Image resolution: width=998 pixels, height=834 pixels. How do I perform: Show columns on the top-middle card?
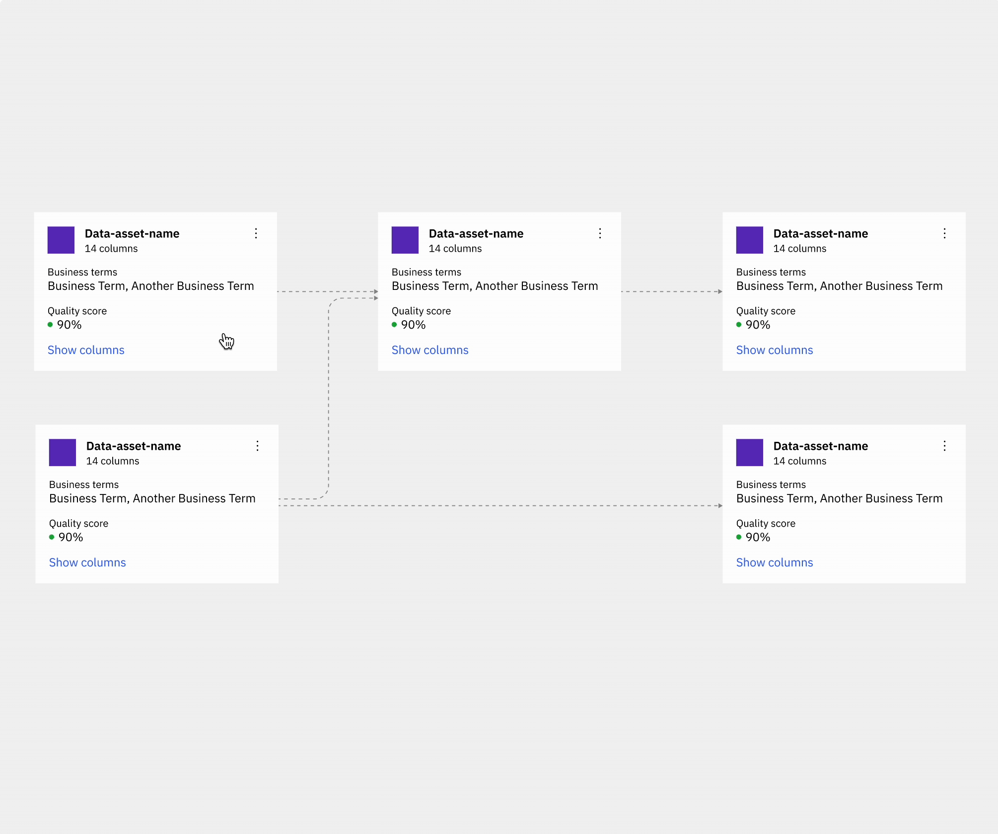(x=430, y=350)
